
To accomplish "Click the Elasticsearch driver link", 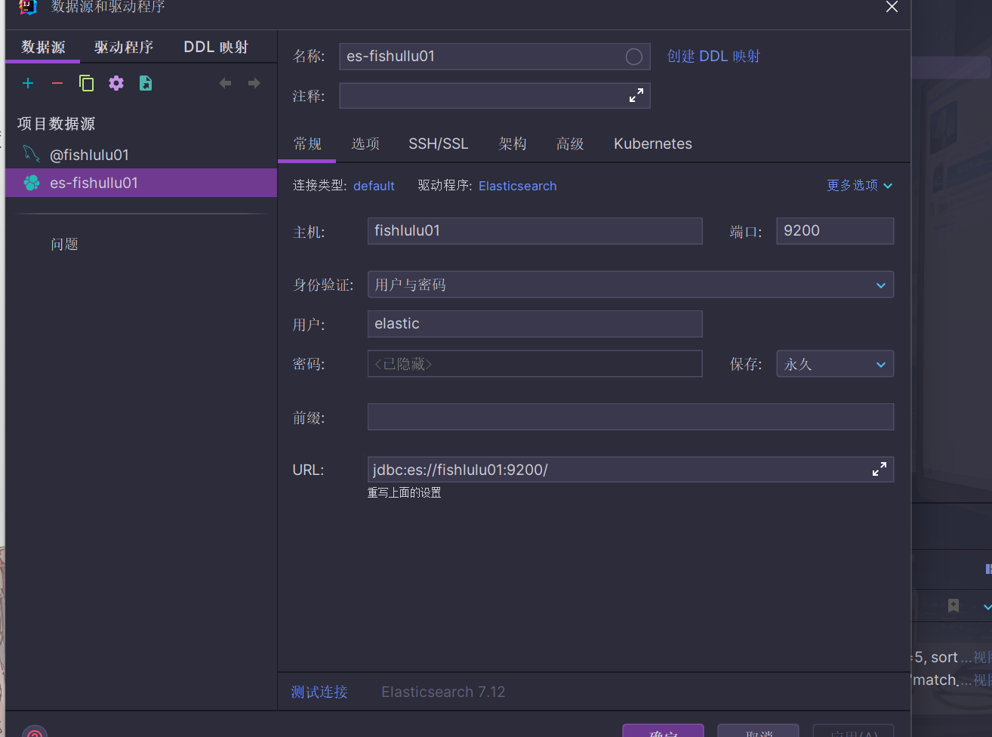I will [517, 186].
